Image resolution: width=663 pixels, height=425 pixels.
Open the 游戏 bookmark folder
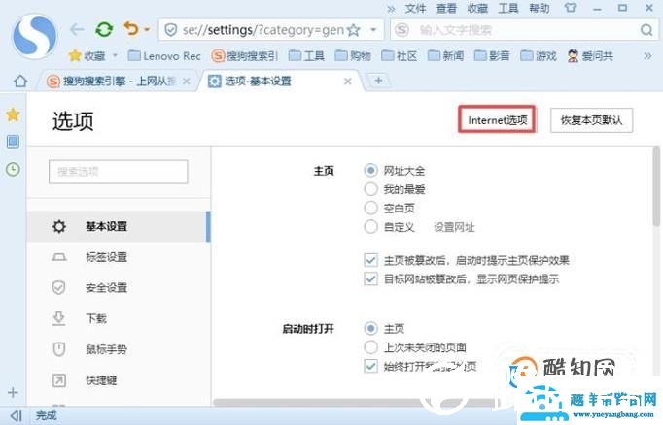(539, 55)
